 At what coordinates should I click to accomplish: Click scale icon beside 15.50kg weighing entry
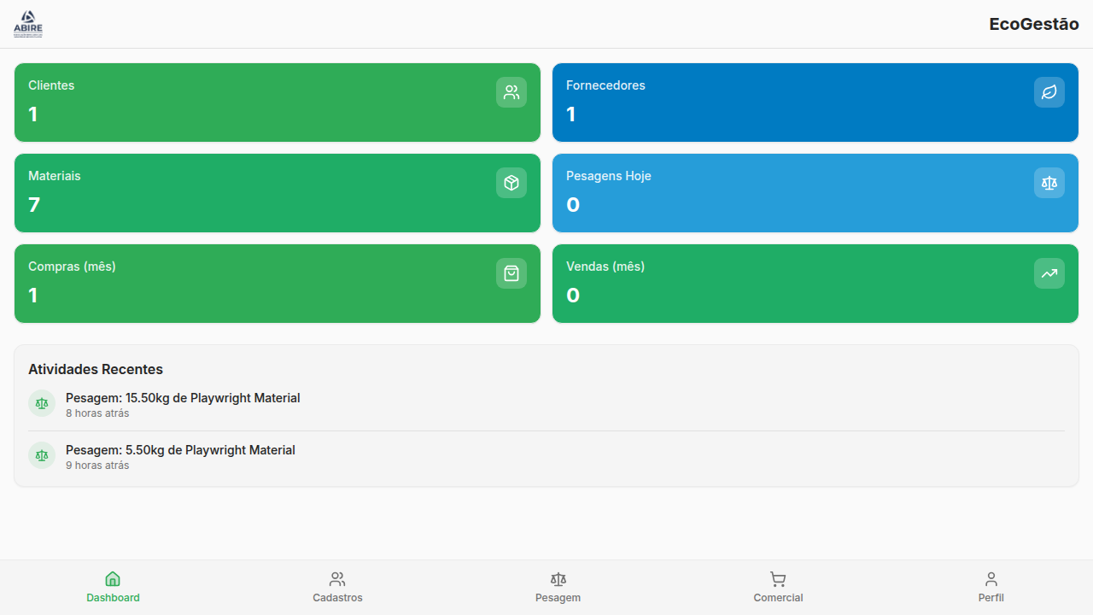coord(42,403)
